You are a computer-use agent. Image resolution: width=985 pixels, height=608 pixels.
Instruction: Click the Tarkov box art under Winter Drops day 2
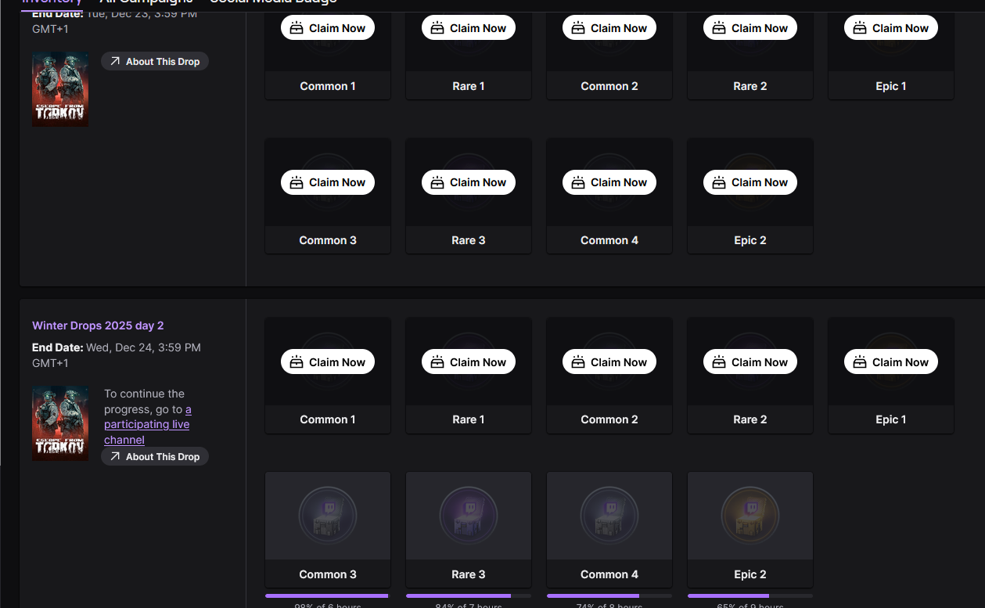click(x=60, y=423)
